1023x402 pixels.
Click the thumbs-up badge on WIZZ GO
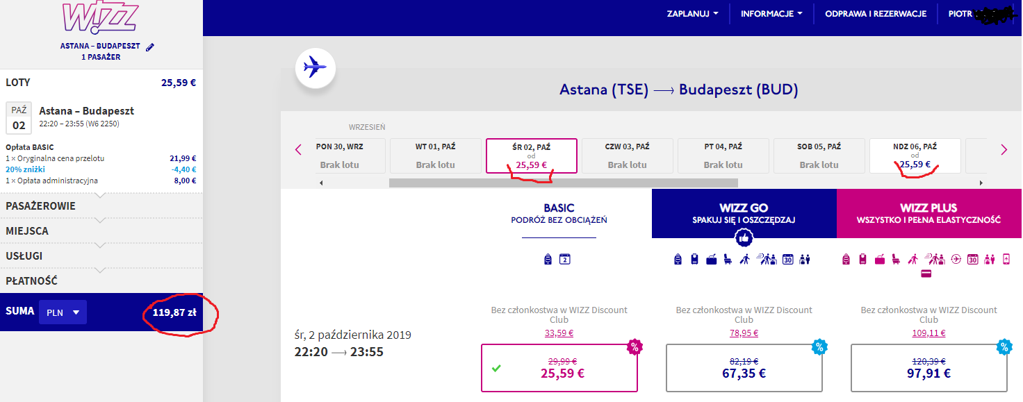pyautogui.click(x=744, y=238)
